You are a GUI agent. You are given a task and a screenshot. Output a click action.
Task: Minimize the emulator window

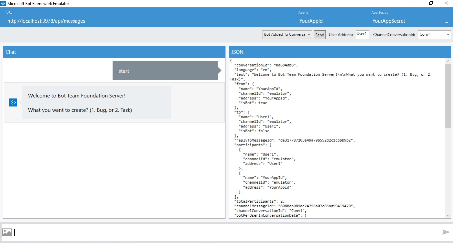(416, 3)
